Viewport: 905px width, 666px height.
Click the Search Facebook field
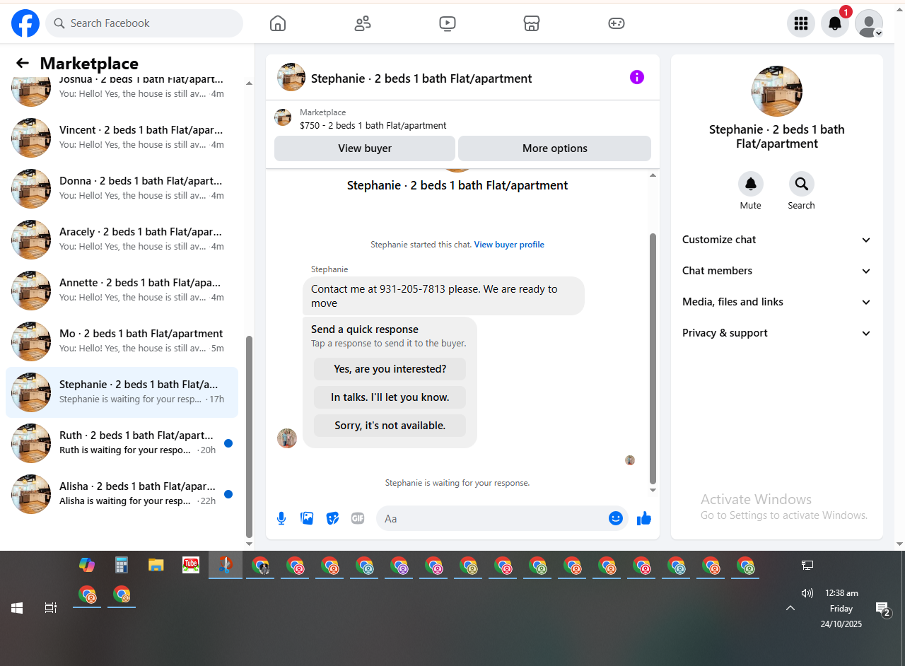(144, 23)
